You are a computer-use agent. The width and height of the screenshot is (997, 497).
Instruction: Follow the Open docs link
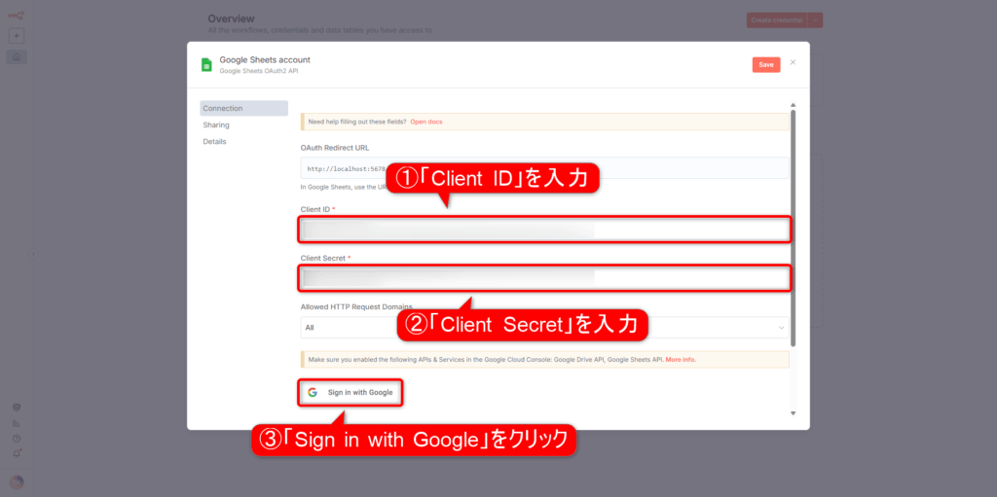click(x=426, y=122)
